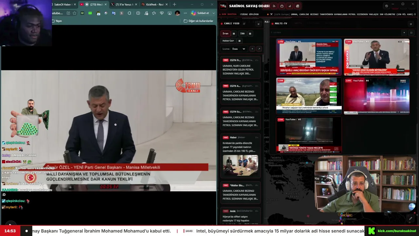This screenshot has width=419, height=236.
Task: Bookmark this page with the star icon
Action: coord(75,13)
